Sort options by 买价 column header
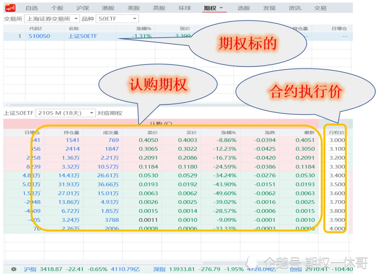The width and height of the screenshot is (376, 276). tap(192, 133)
